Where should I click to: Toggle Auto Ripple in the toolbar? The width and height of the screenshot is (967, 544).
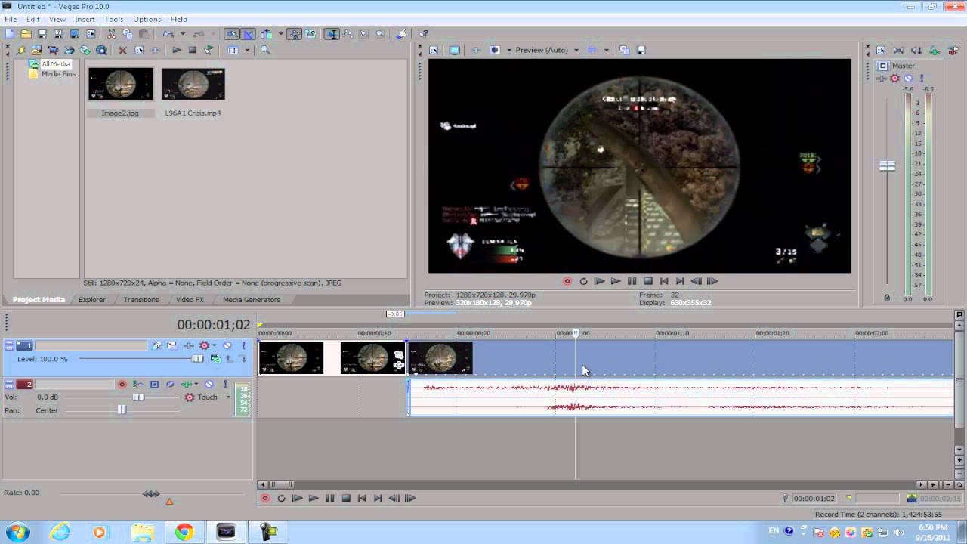[267, 34]
